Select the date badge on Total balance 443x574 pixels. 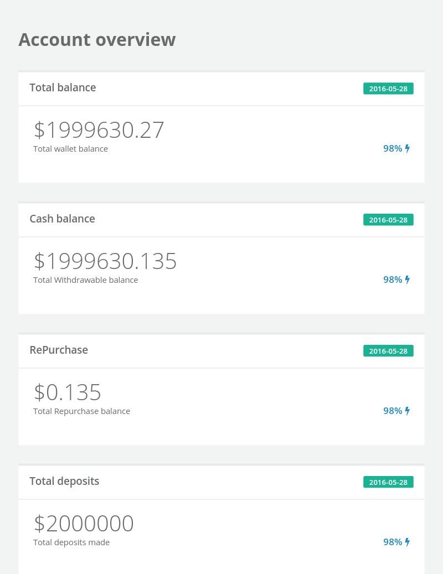pos(388,89)
